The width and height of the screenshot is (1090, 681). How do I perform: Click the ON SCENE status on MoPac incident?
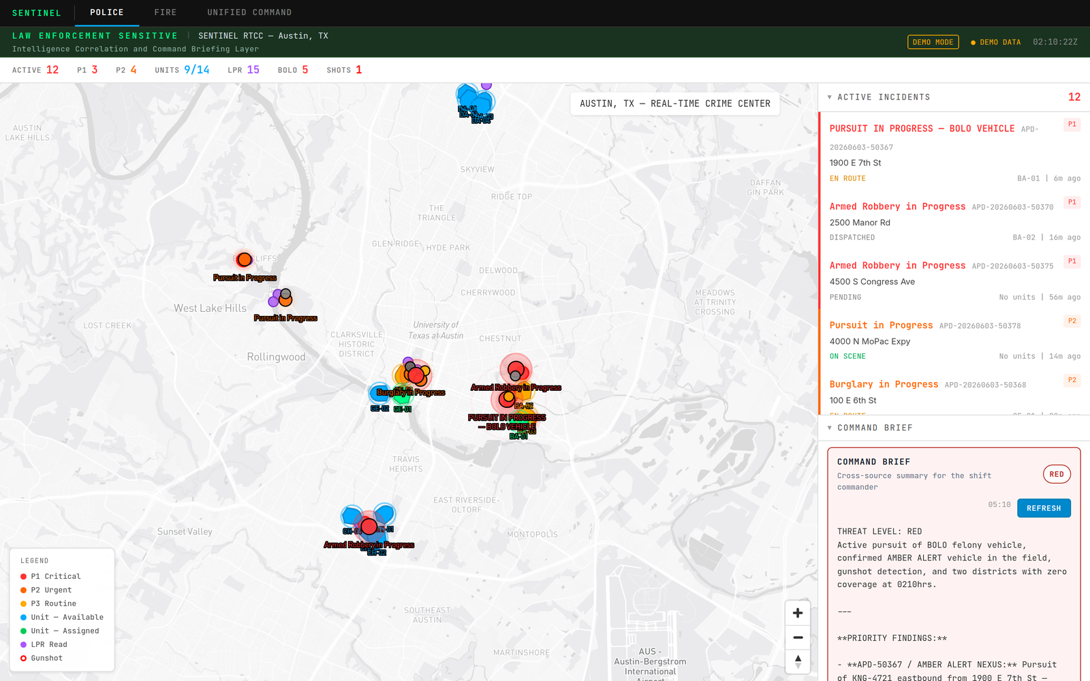(847, 357)
